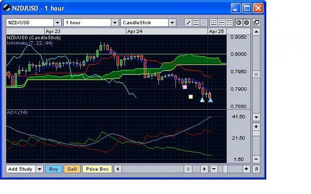The width and height of the screenshot is (311, 194).
Task: Click the Apr 25 date header
Action: point(216,31)
